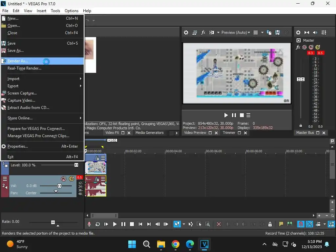Toggle auto ripple button
Screen dimensions: 336x252
(318, 224)
